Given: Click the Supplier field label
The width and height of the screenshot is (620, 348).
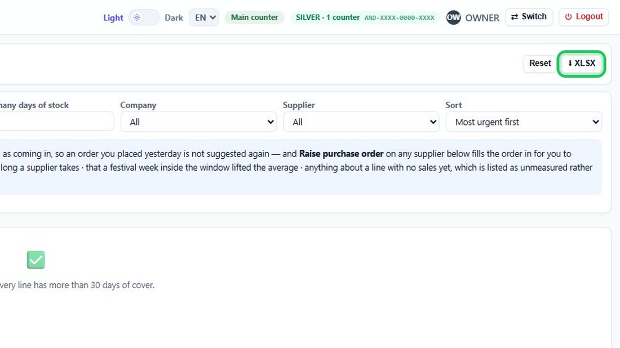Looking at the screenshot, I should (x=299, y=105).
